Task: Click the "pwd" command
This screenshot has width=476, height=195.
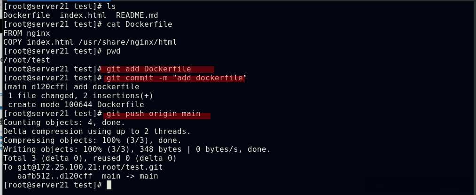Action: pyautogui.click(x=114, y=51)
